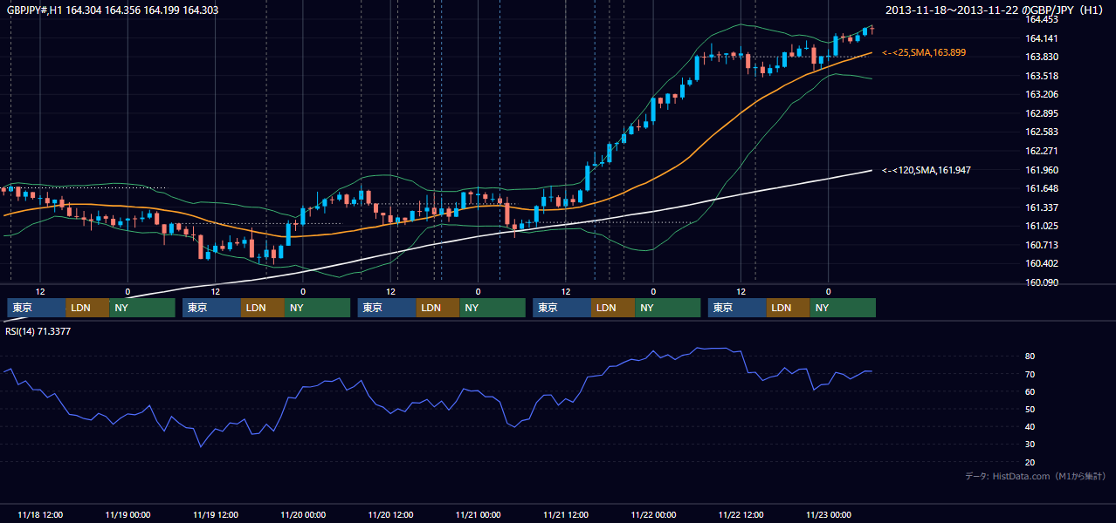Image resolution: width=1116 pixels, height=523 pixels.
Task: Select the NY session box for 11/20
Action: click(493, 308)
